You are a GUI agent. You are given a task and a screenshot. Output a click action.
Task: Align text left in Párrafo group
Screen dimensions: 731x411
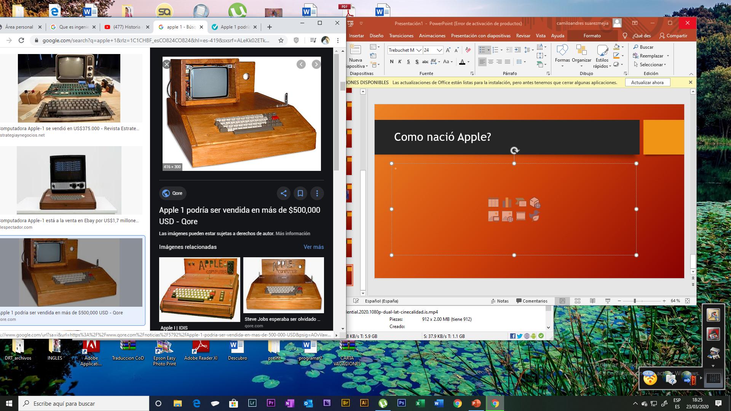click(x=482, y=62)
